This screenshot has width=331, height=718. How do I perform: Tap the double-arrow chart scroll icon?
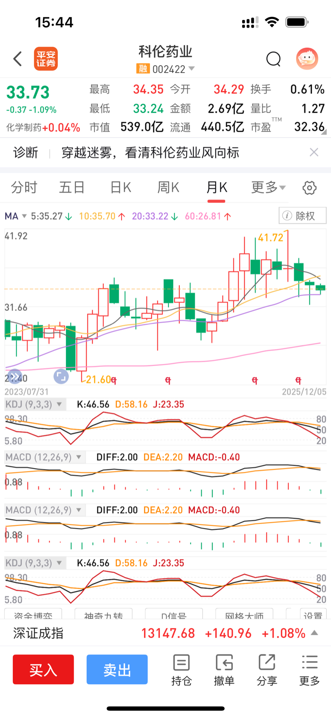tap(14, 376)
